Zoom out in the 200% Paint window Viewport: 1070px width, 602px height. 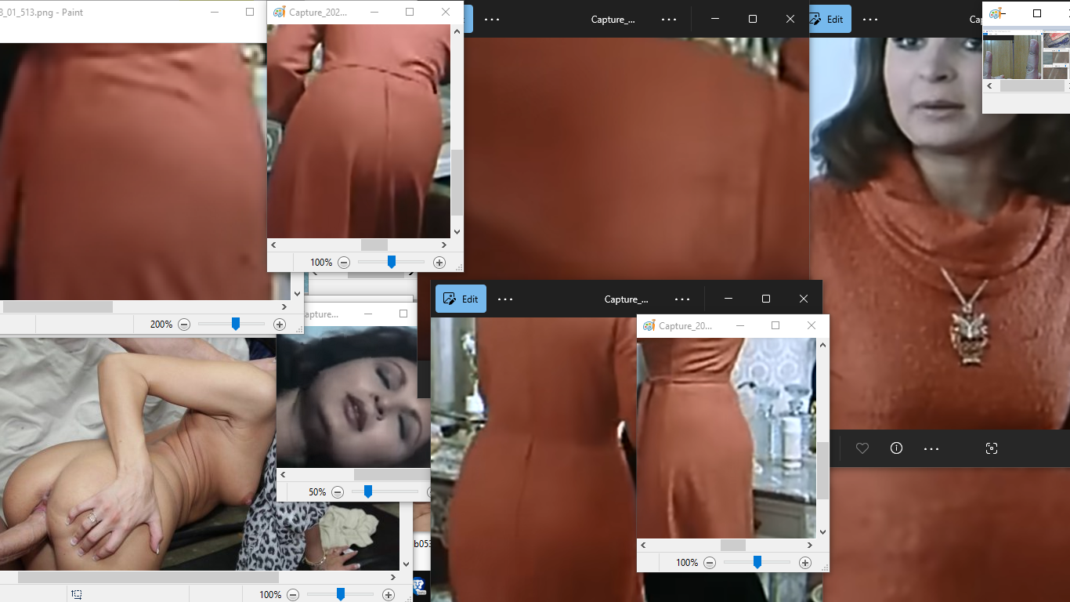click(x=184, y=325)
